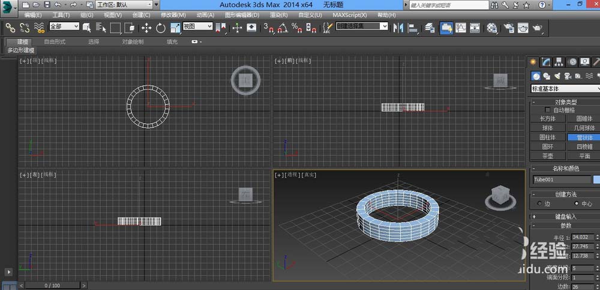Click Use Pivot Point Center icon
Image resolution: width=600 pixels, height=290 pixels.
[221, 28]
